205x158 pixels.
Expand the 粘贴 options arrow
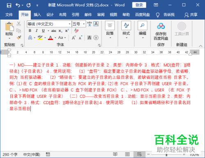[x=9, y=38]
